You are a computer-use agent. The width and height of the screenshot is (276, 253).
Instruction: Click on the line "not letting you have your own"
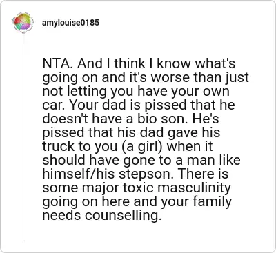(136, 92)
